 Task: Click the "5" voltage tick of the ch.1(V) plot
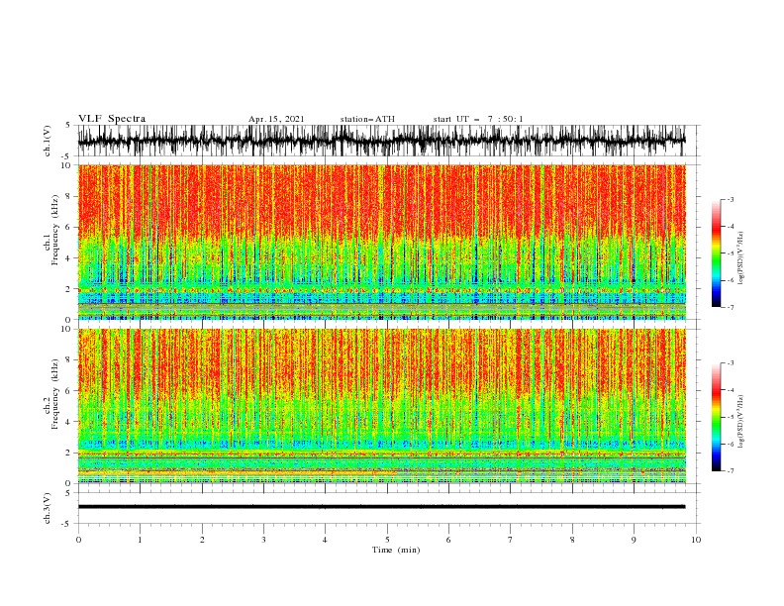[68, 125]
